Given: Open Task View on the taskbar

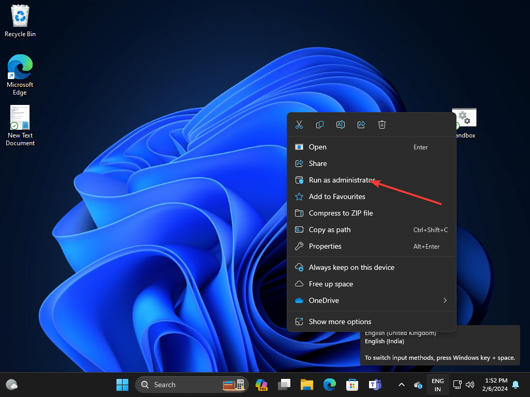Looking at the screenshot, I should [x=284, y=385].
